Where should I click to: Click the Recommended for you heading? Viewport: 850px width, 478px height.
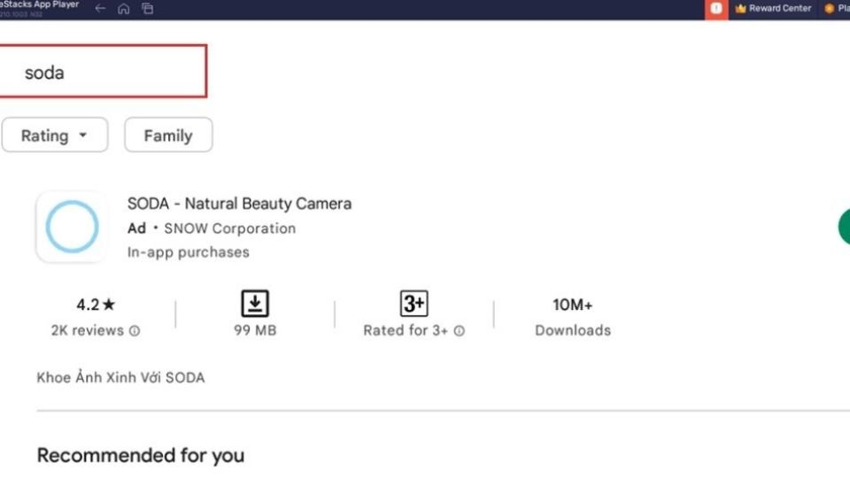point(141,455)
